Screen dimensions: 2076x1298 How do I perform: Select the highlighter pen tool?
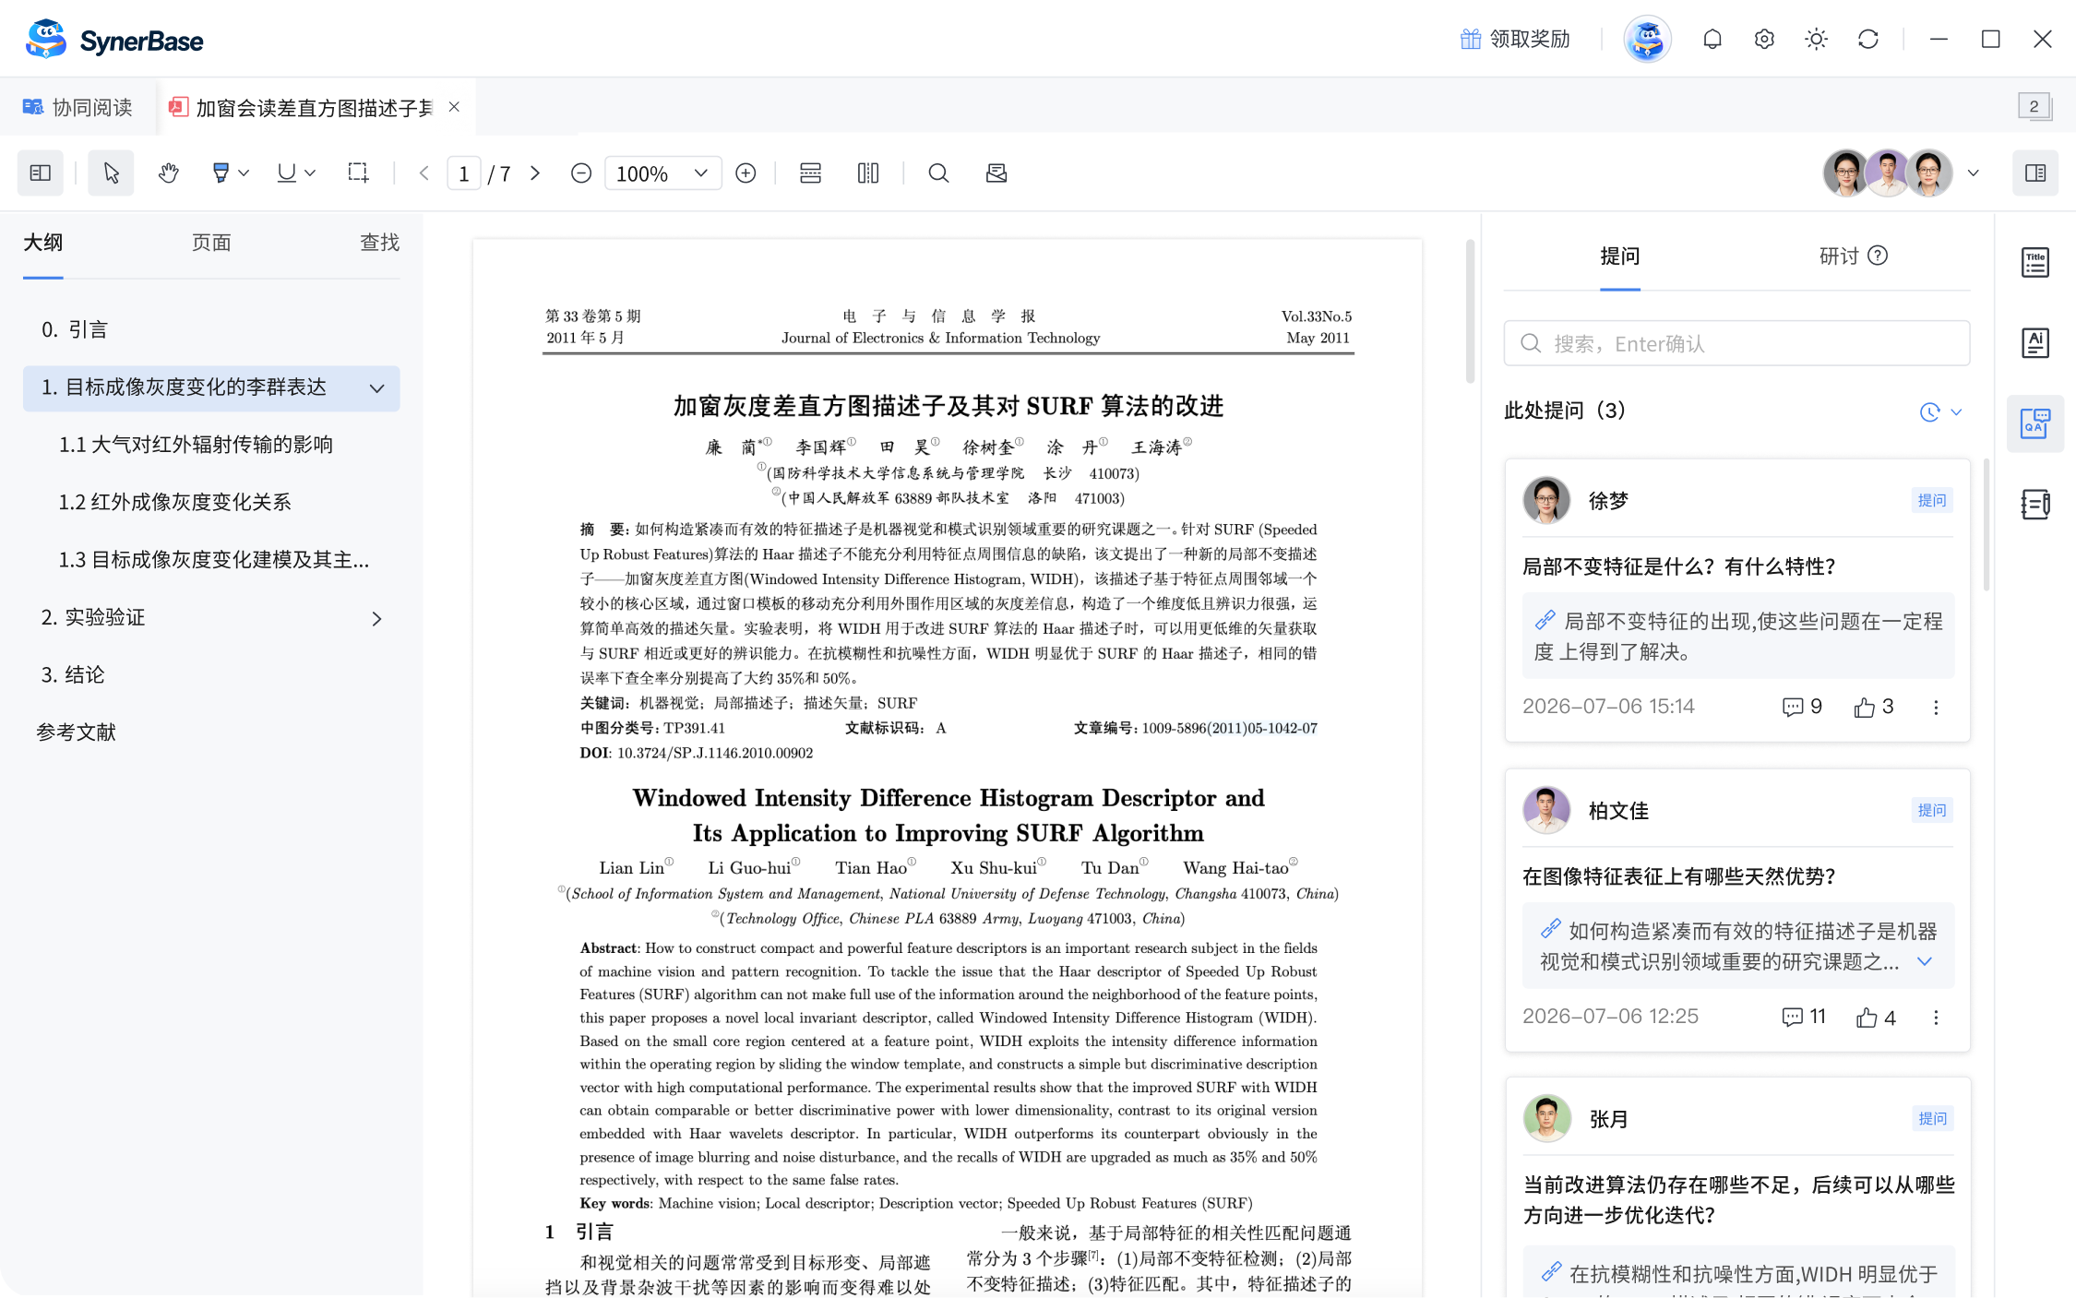click(x=221, y=173)
